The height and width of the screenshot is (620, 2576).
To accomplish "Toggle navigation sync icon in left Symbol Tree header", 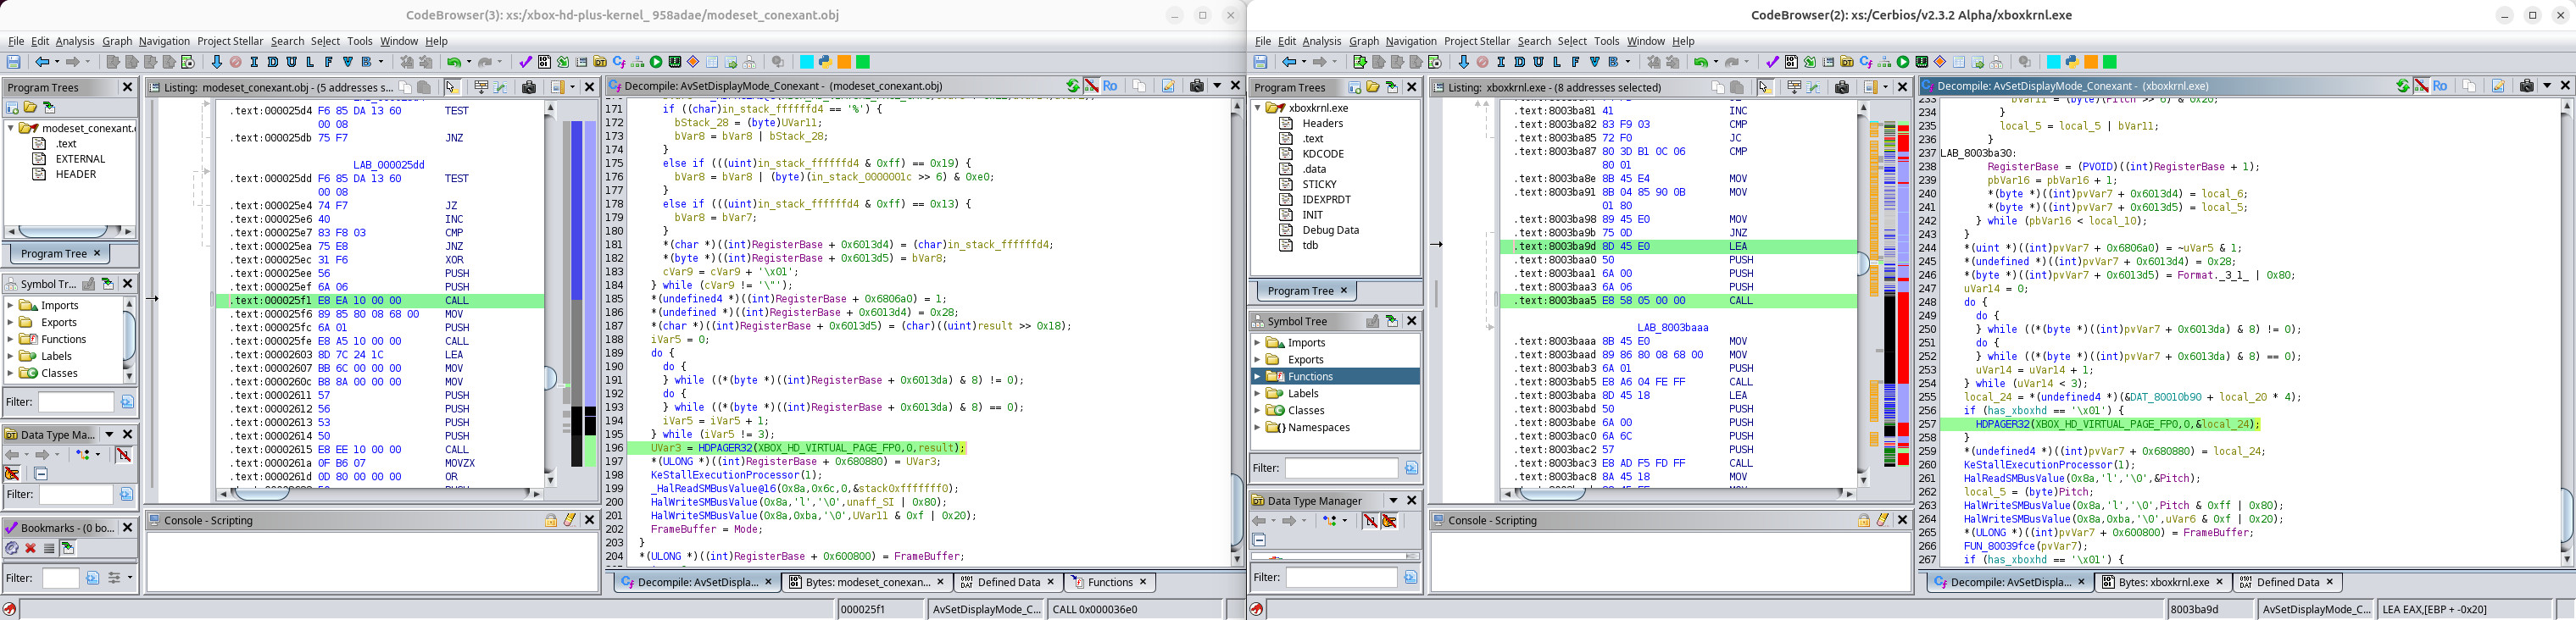I will coord(108,284).
